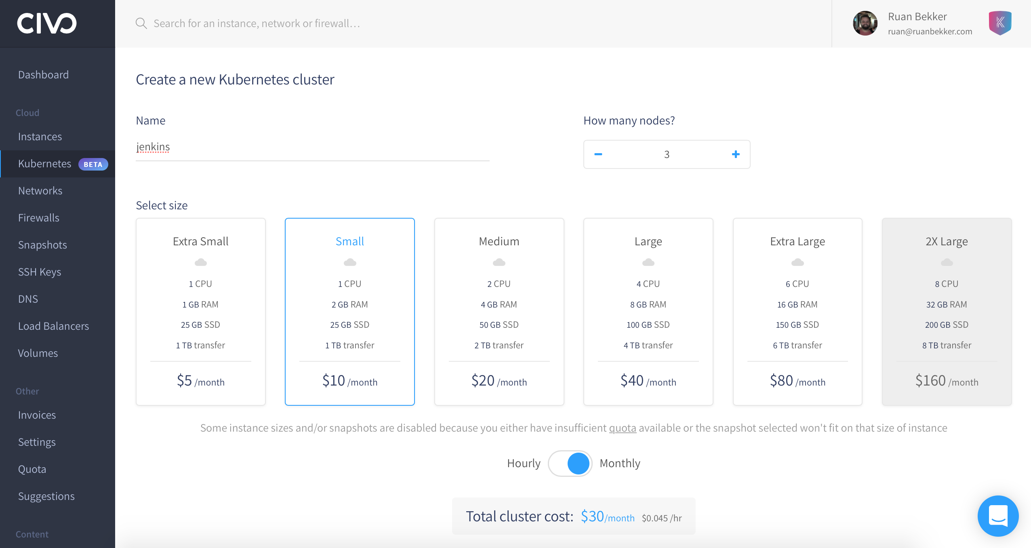The width and height of the screenshot is (1031, 548).
Task: Open Ruan Bekker's profile avatar
Action: [x=865, y=23]
